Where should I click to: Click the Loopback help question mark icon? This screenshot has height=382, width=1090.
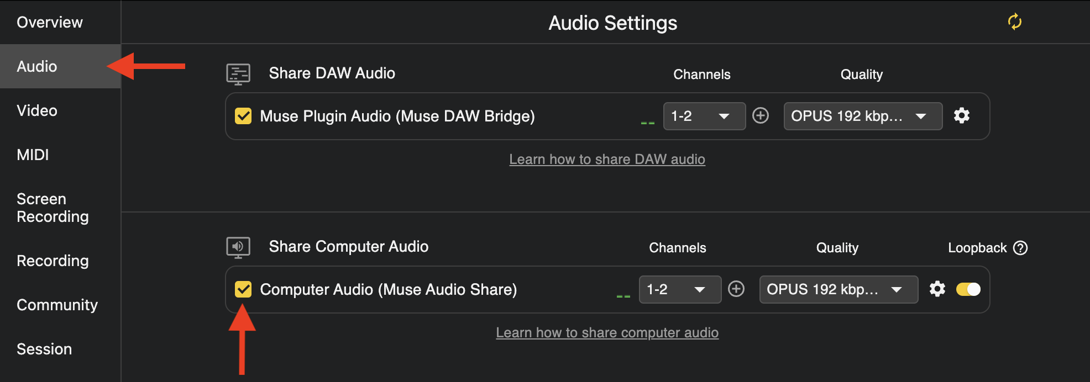coord(1020,248)
